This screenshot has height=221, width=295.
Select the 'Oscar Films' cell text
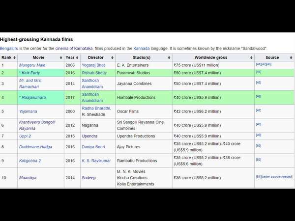click(127, 111)
